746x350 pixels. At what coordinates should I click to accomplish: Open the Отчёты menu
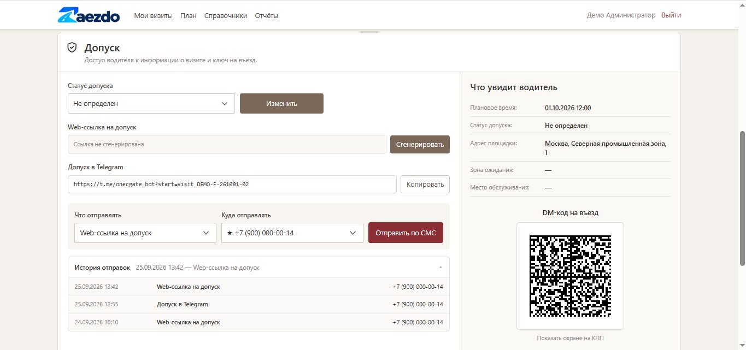[x=267, y=15]
